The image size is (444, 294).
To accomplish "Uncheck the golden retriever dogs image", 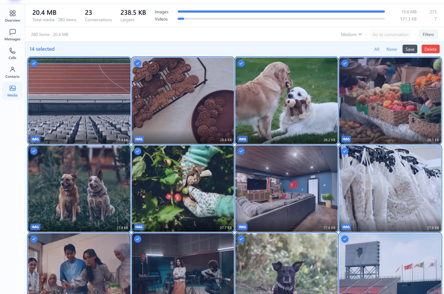I will click(x=241, y=63).
